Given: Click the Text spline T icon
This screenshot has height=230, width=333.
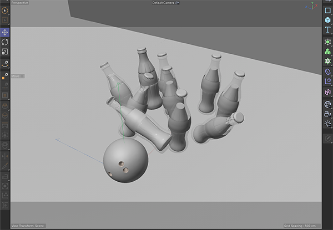Looking at the screenshot, I should tap(327, 29).
